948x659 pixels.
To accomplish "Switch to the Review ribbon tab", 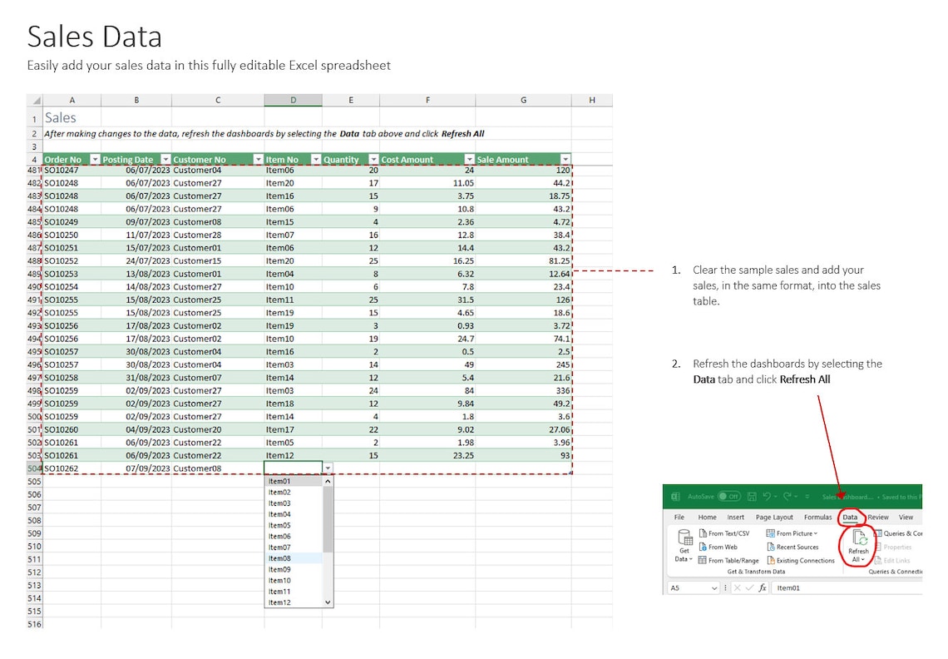I will (878, 518).
